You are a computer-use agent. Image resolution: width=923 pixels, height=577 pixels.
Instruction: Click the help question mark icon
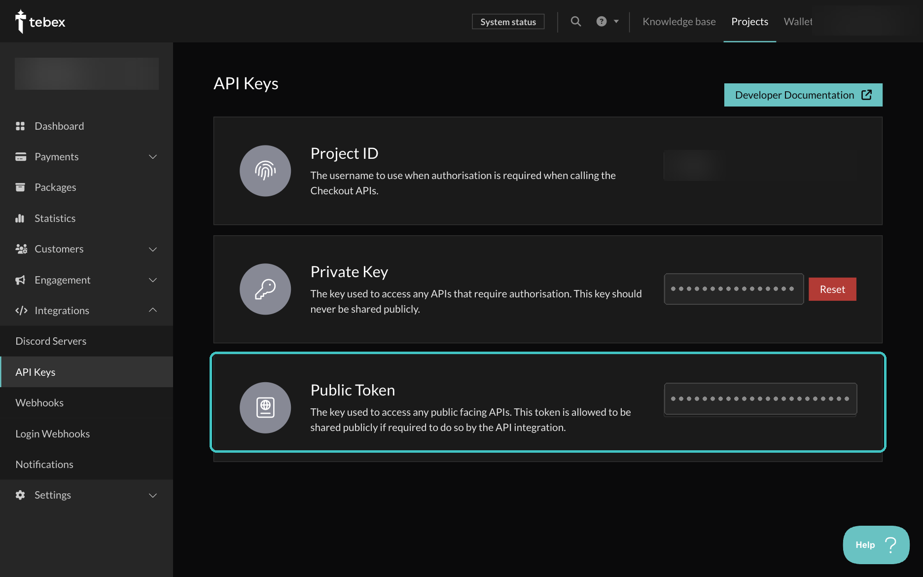(602, 21)
